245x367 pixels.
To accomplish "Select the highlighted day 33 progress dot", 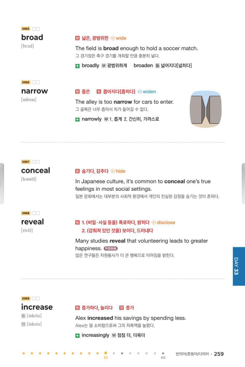I will 106,353.
